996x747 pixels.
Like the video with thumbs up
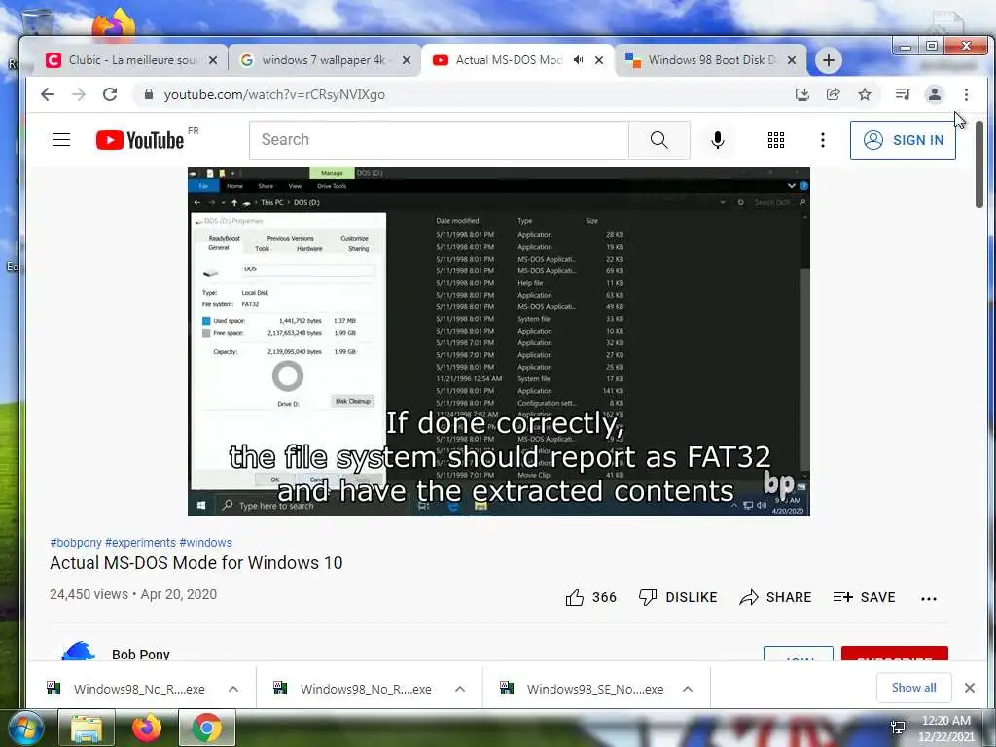590,597
